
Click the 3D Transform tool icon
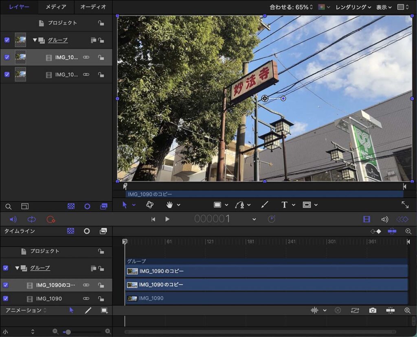149,205
